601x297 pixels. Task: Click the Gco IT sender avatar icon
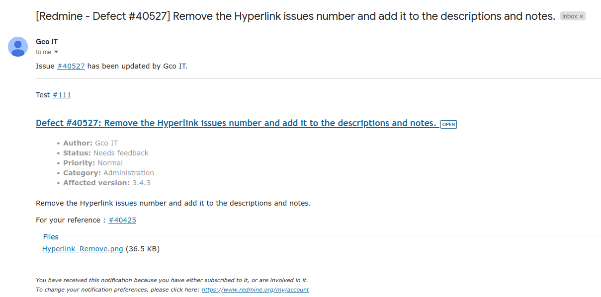point(18,47)
